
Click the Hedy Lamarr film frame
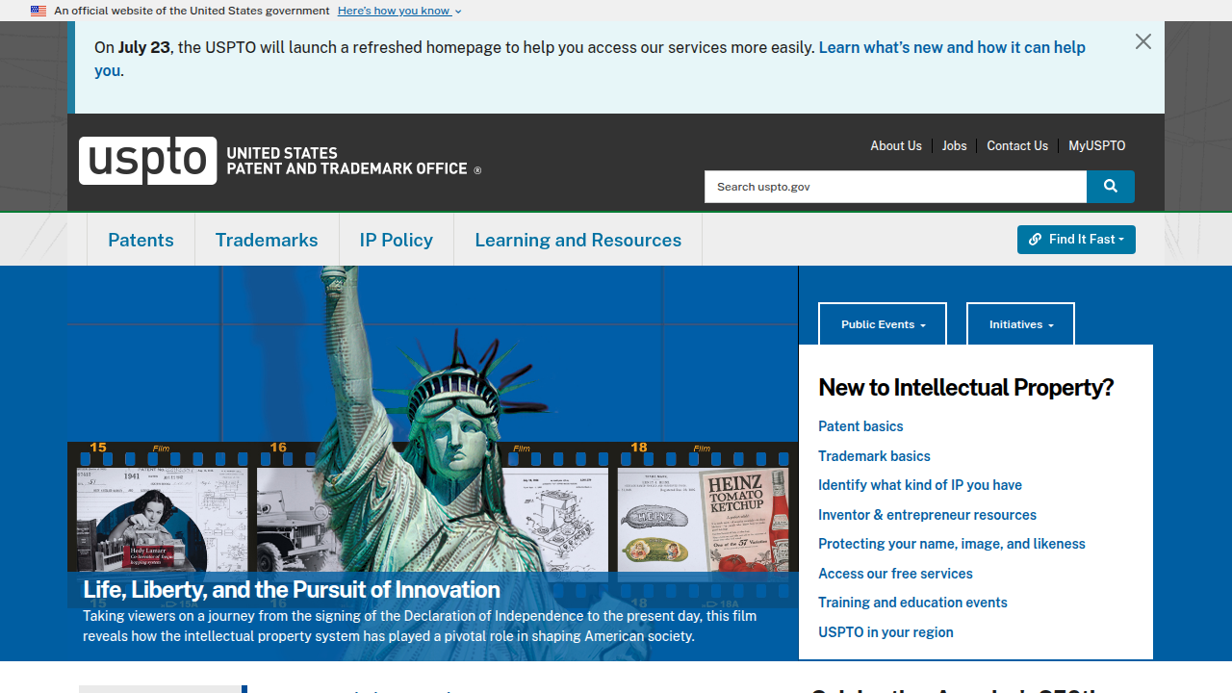pos(162,520)
